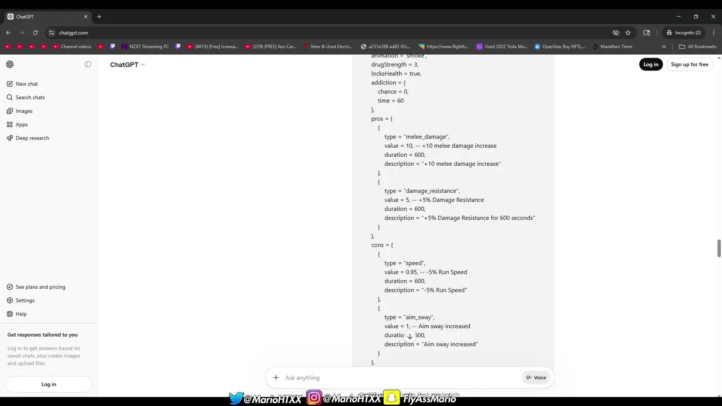Click the page vertical scrollbar thumb
The width and height of the screenshot is (722, 406).
(719, 248)
